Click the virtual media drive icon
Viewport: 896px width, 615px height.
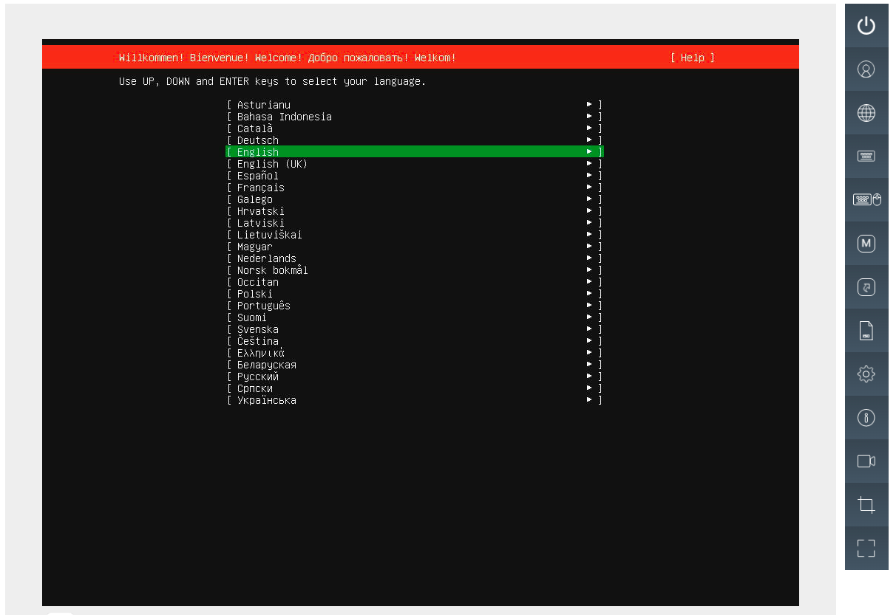tap(866, 330)
